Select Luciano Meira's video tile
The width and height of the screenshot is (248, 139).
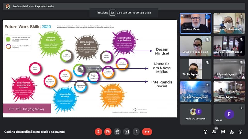[x=196, y=23]
